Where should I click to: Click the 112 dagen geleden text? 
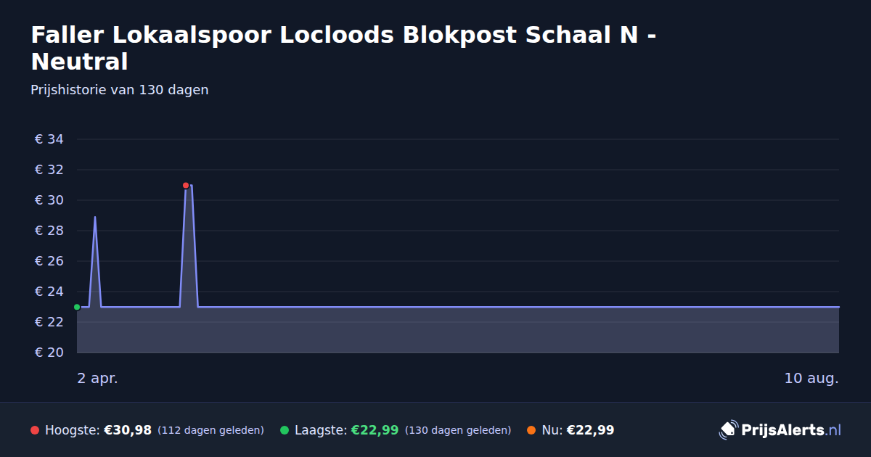210,430
